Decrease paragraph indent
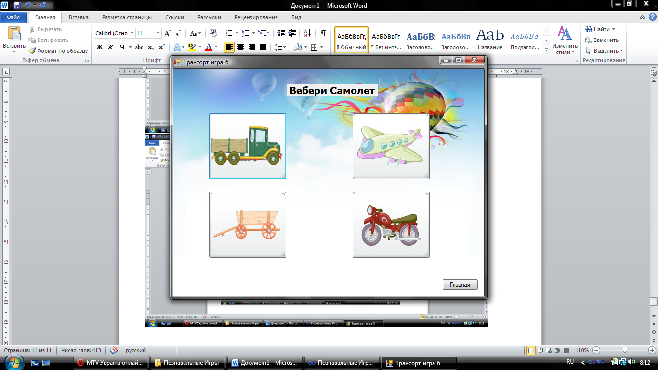This screenshot has width=658, height=370. (280, 33)
